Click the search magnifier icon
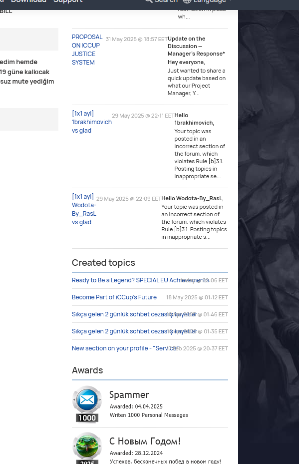Screen dimensions: 299x464 [149, 1]
